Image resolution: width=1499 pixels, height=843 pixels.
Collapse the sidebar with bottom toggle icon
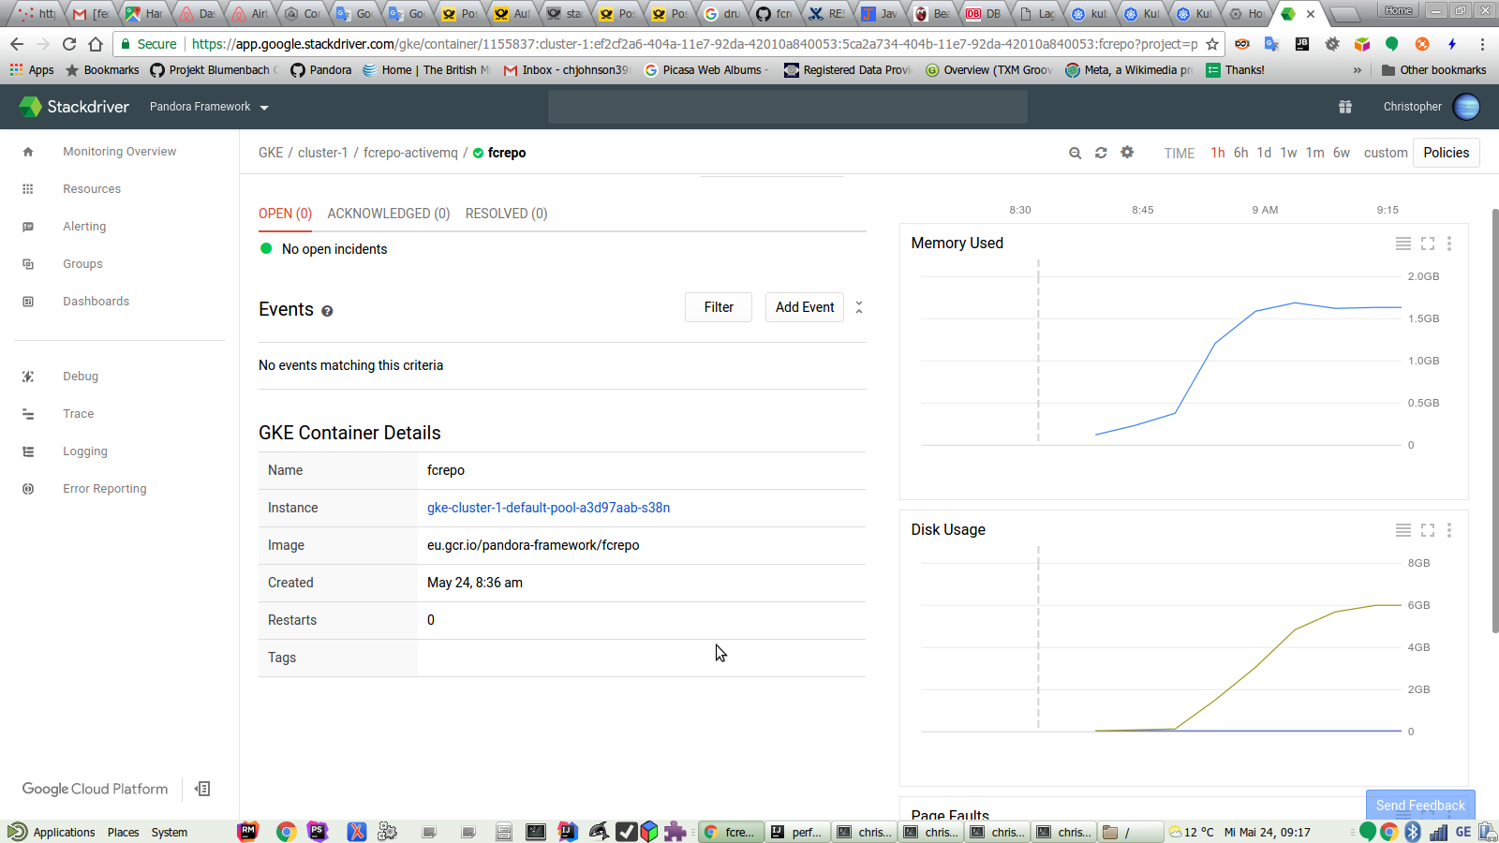pos(202,789)
